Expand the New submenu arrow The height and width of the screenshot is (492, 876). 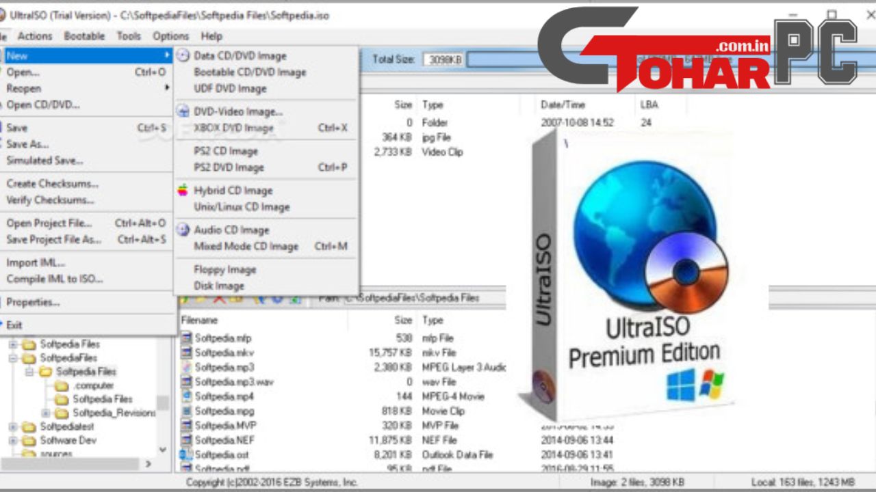tap(166, 55)
